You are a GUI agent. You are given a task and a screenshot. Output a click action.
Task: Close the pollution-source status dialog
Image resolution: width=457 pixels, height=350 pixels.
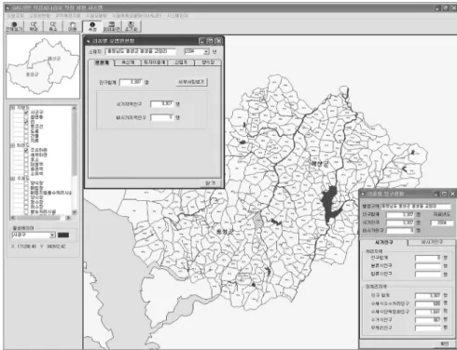point(219,41)
